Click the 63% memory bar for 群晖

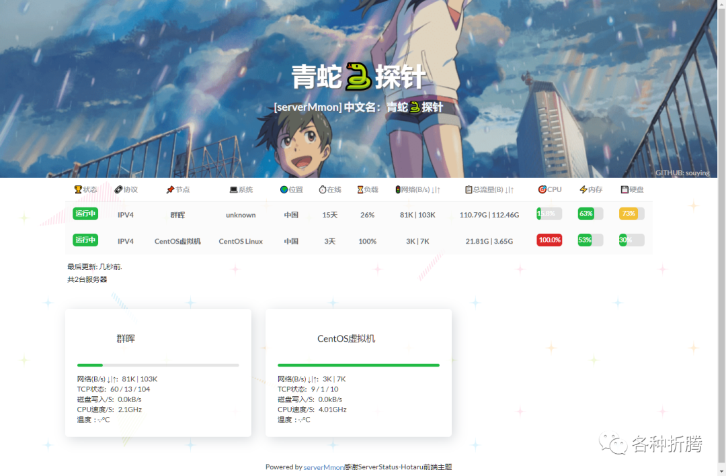coord(590,213)
